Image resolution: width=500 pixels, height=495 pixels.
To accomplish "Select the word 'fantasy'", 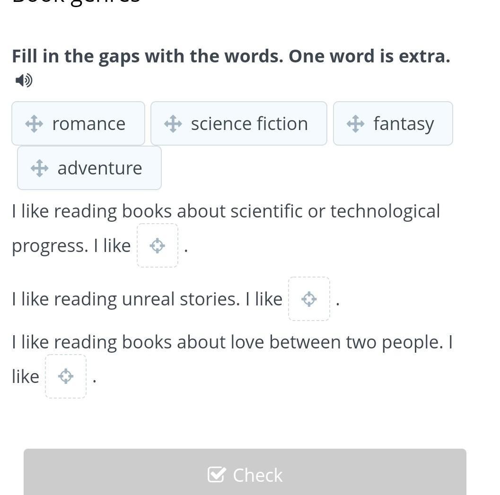I will (x=404, y=124).
